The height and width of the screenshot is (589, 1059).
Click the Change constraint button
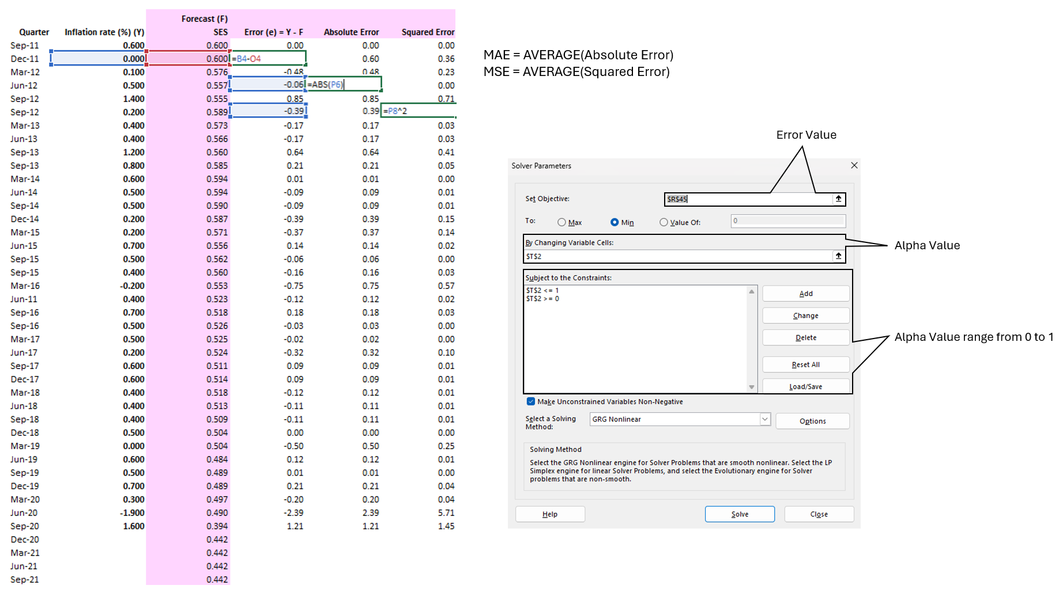pos(806,316)
